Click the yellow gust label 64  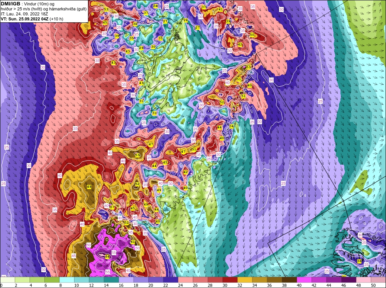pos(107,256)
